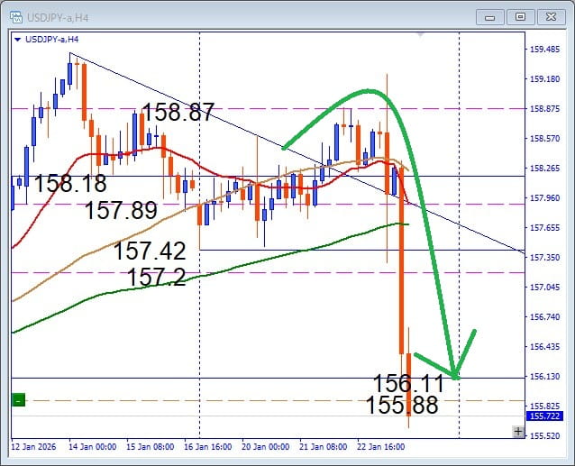Click the 157.655 price scale value
The height and width of the screenshot is (466, 575).
coord(545,228)
